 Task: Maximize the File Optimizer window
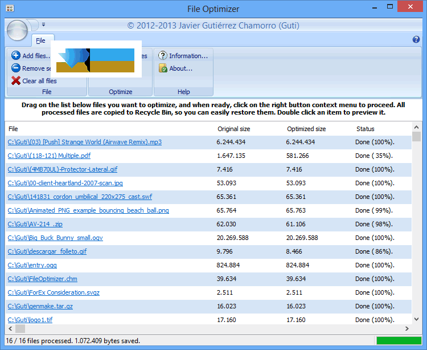[x=390, y=7]
